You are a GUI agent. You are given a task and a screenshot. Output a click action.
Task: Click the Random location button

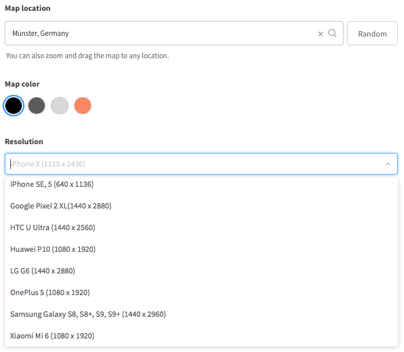pos(372,33)
